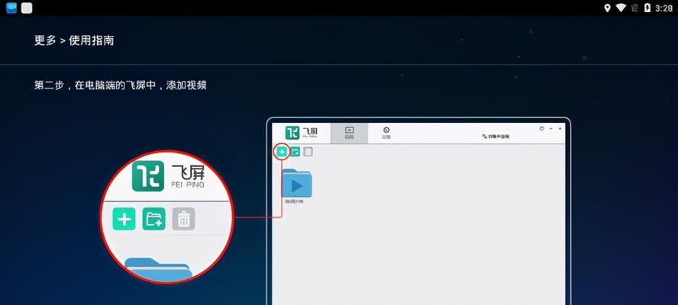The height and width of the screenshot is (305, 678).
Task: Go back to 更多 in breadcrumb
Action: [45, 40]
